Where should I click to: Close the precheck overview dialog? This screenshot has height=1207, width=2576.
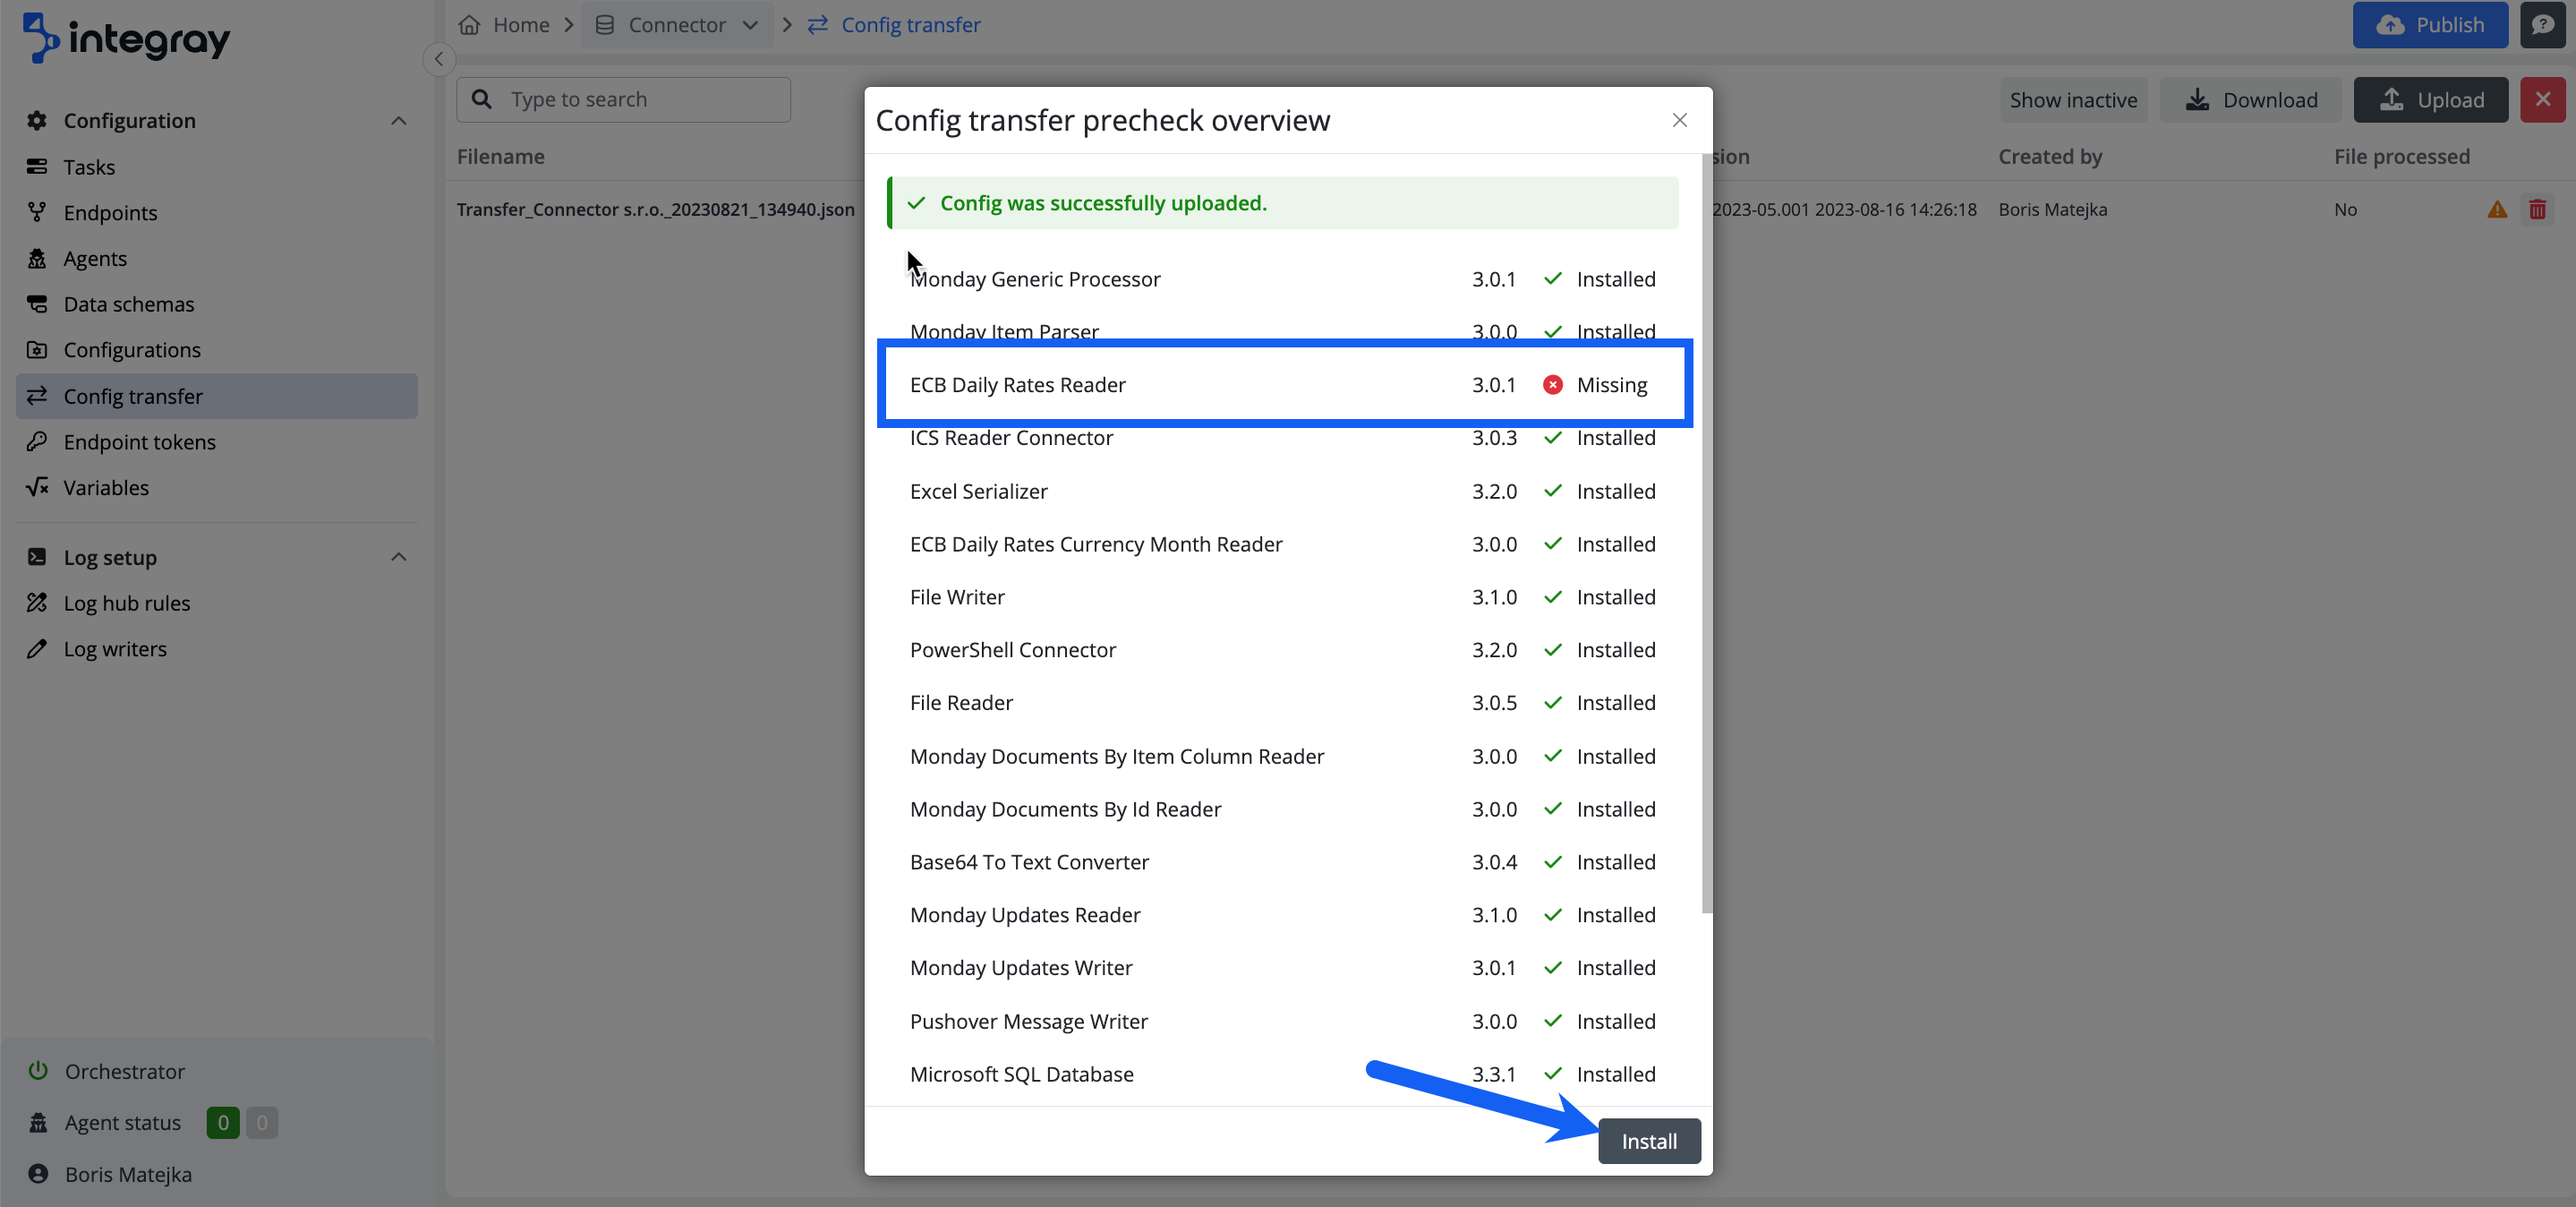(1679, 120)
